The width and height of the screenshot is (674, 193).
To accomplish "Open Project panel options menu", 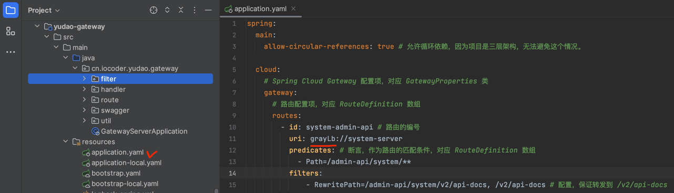I will [x=195, y=10].
